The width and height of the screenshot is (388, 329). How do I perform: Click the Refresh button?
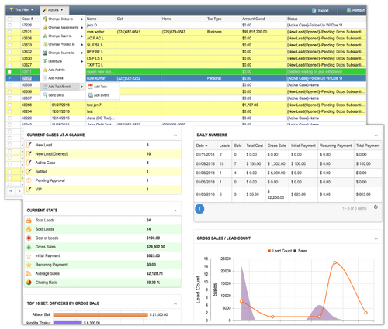(355, 10)
